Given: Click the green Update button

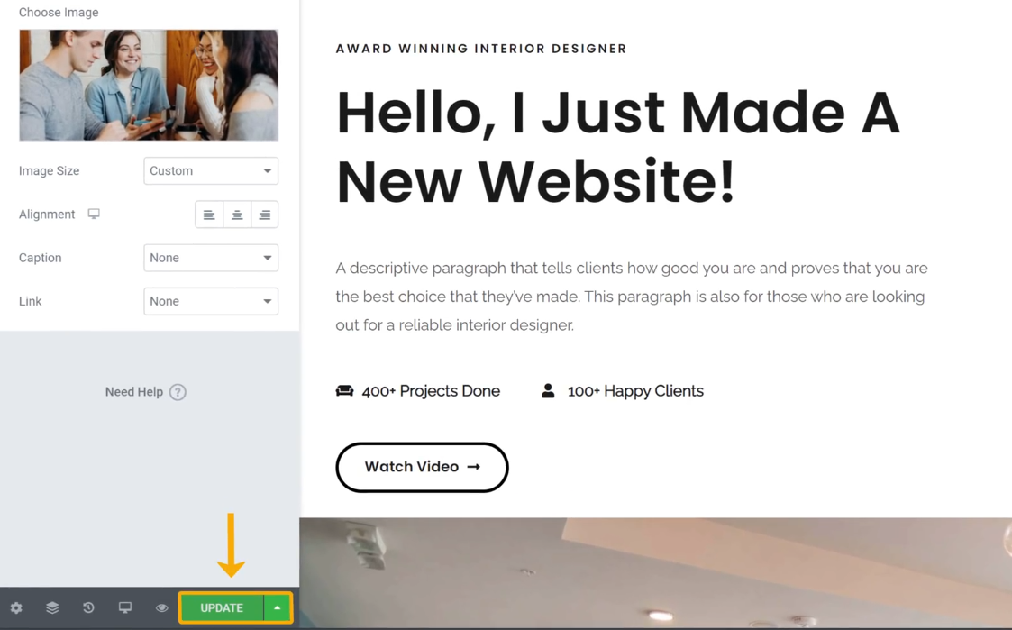Looking at the screenshot, I should coord(222,608).
